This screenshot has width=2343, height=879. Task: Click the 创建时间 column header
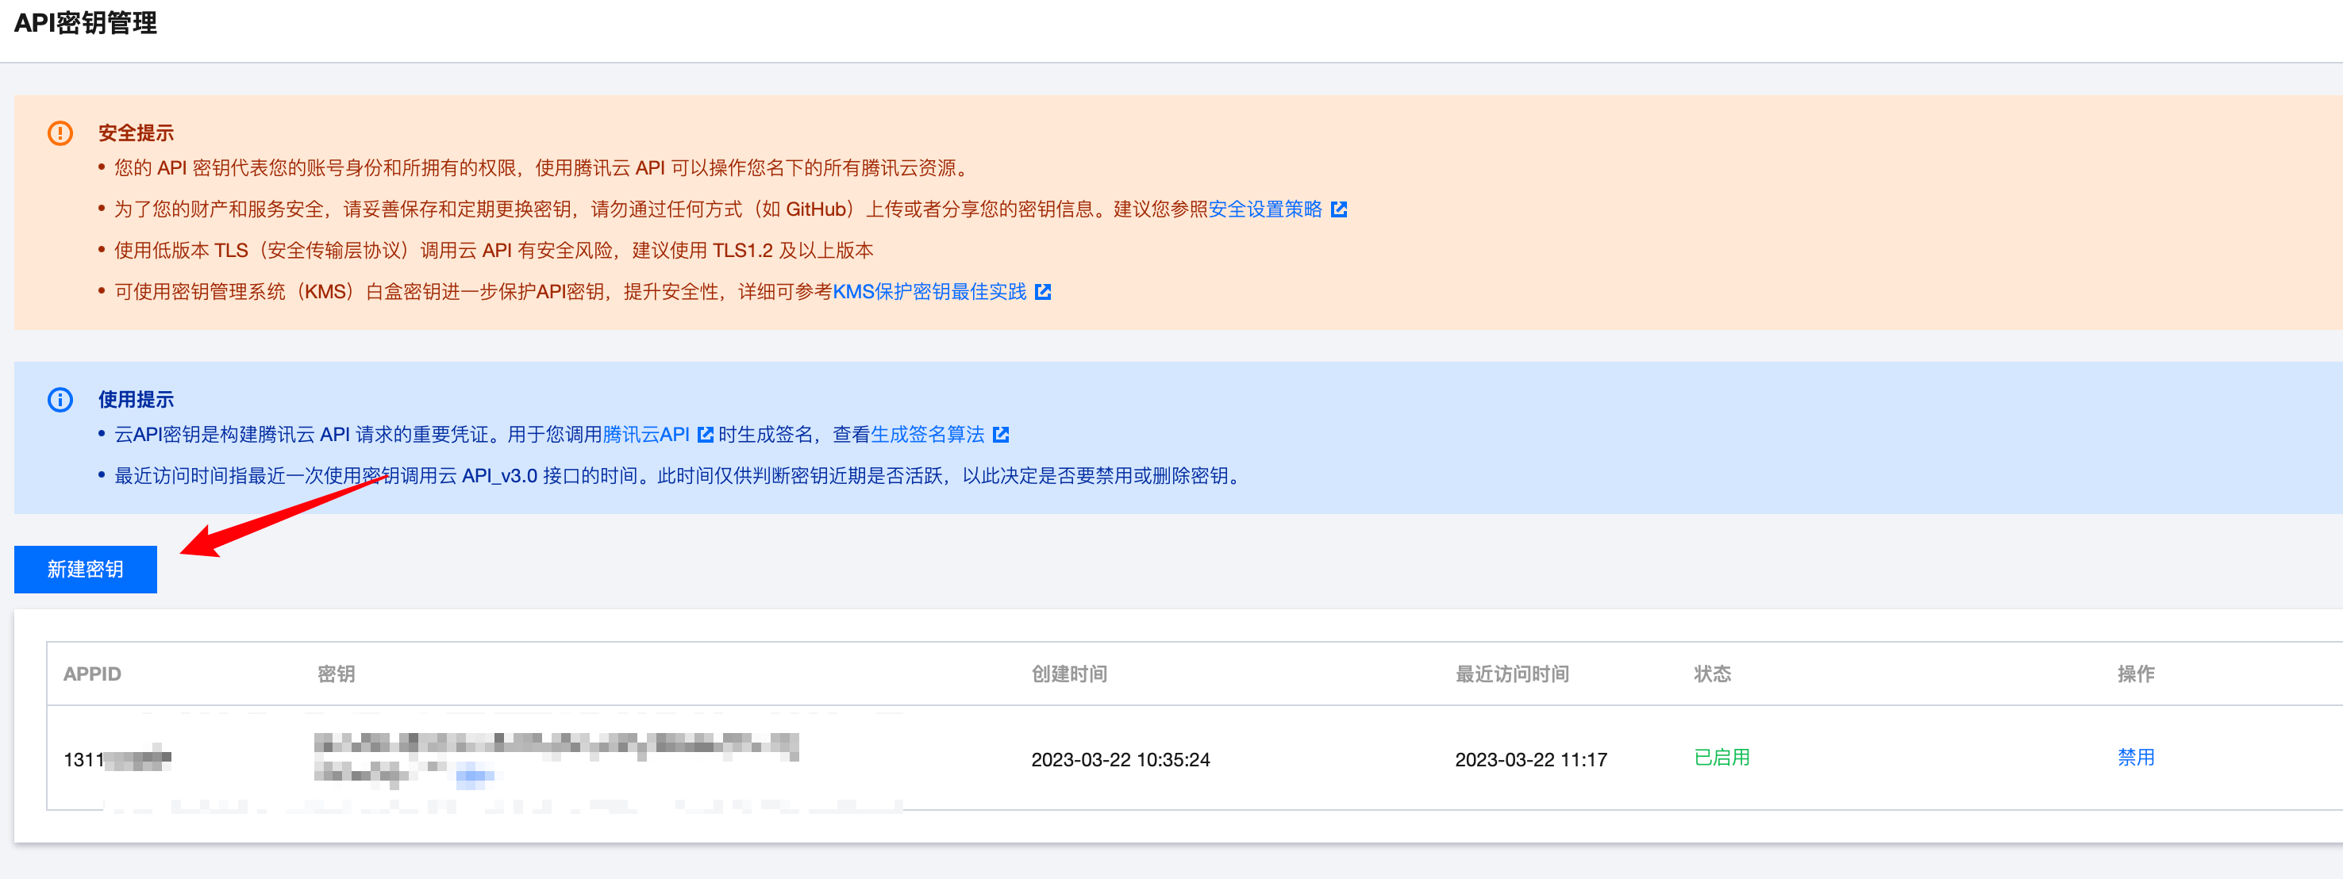click(1069, 674)
